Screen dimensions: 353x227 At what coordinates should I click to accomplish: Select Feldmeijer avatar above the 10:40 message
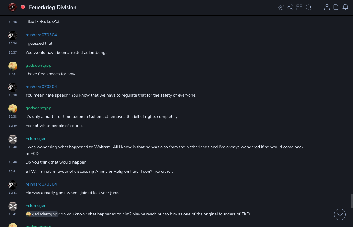click(12, 139)
